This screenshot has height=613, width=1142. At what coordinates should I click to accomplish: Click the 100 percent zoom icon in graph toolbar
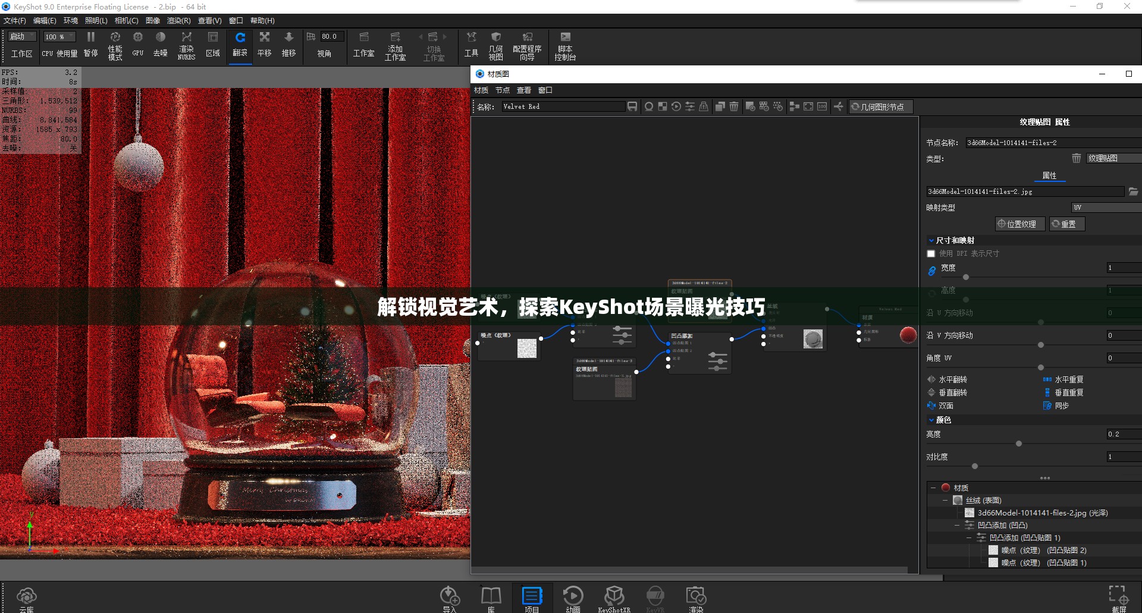[x=822, y=106]
